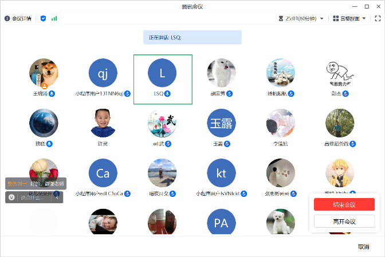
Task: Click muted mic icon beside 玉露
Action: pos(227,143)
